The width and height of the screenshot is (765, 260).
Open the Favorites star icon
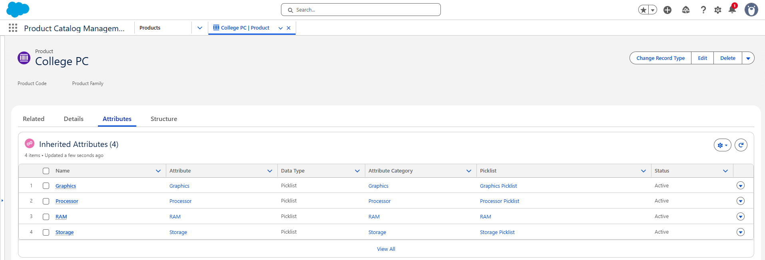pyautogui.click(x=643, y=10)
